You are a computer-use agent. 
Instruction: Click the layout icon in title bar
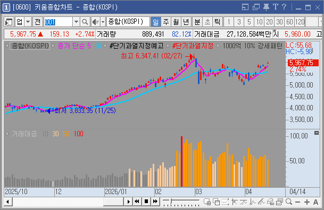245,7
